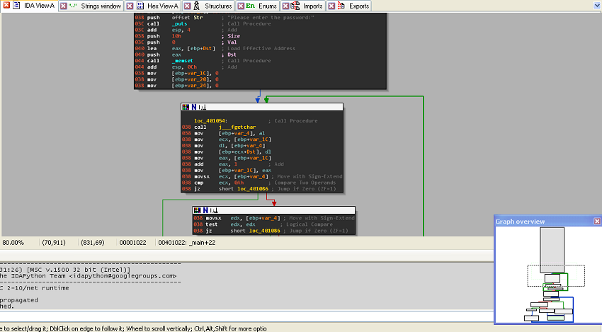The image size is (602, 332).
Task: Click the top gray block in Graph overview
Action: tap(552, 250)
